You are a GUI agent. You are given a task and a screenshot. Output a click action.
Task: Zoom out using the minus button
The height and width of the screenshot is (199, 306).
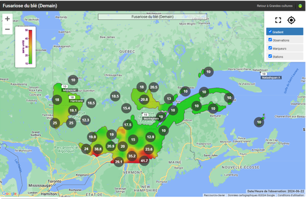(x=7, y=30)
